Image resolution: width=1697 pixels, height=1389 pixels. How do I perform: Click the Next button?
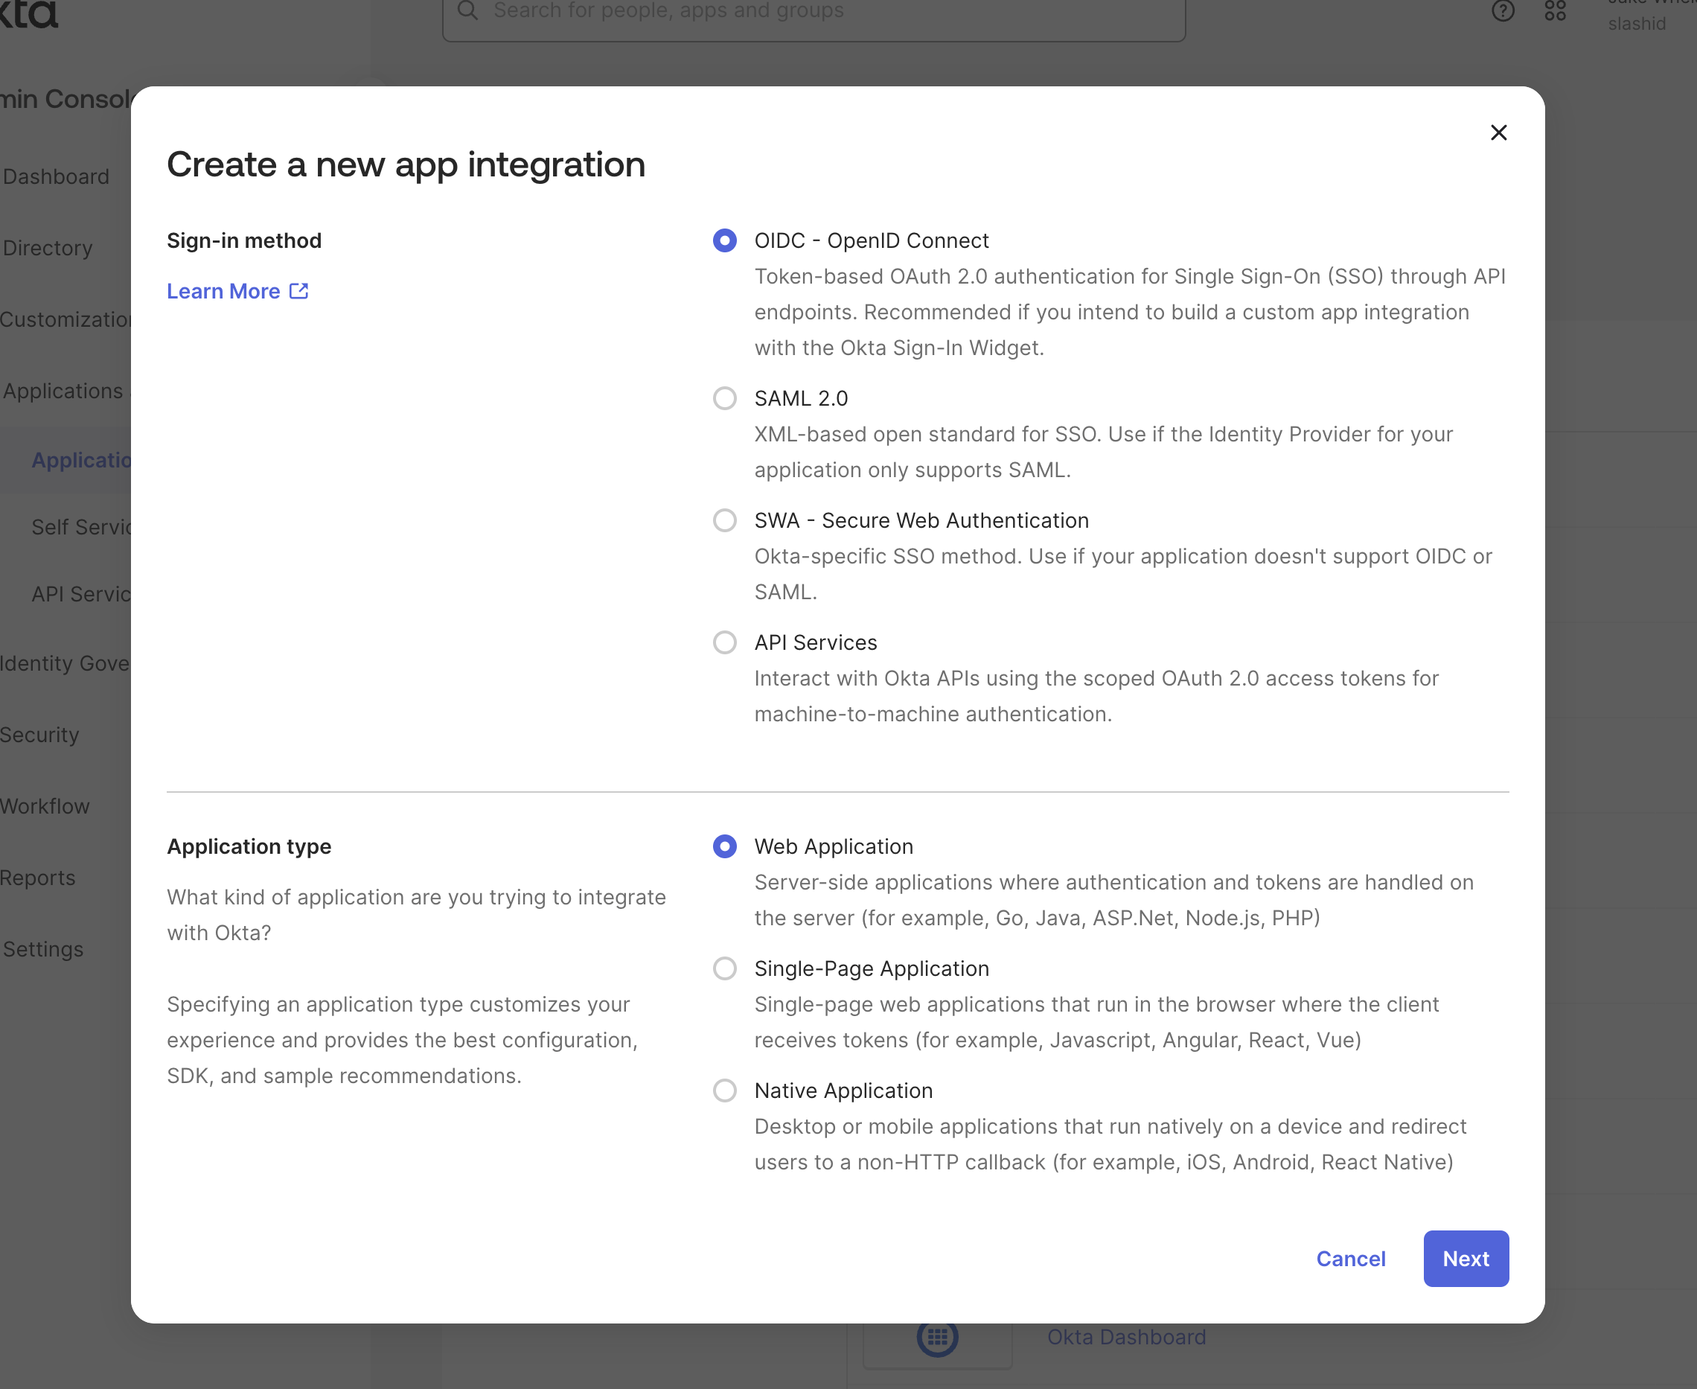point(1466,1259)
